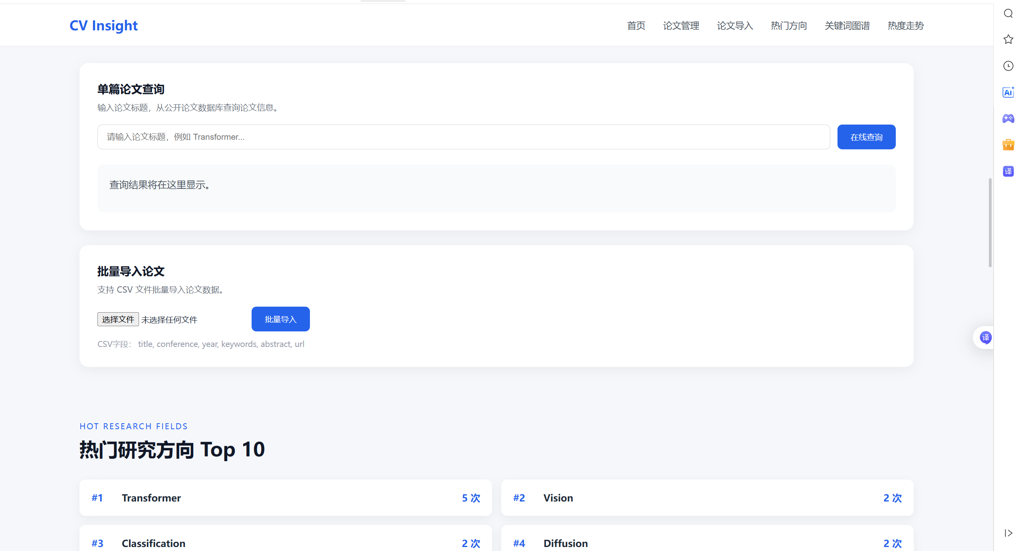Open the AI assistant sidebar icon
This screenshot has width=1022, height=551.
[x=1008, y=92]
